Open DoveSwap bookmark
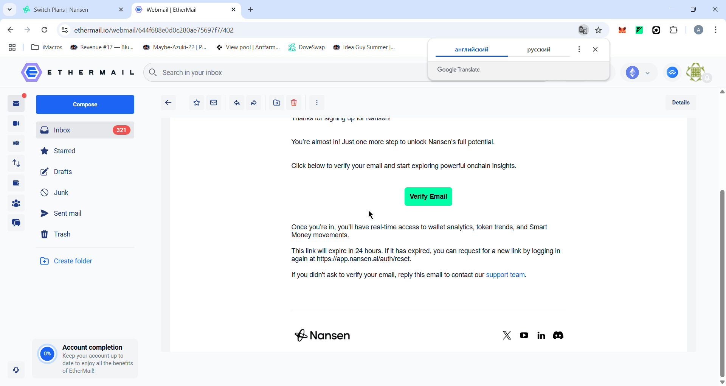 307,47
